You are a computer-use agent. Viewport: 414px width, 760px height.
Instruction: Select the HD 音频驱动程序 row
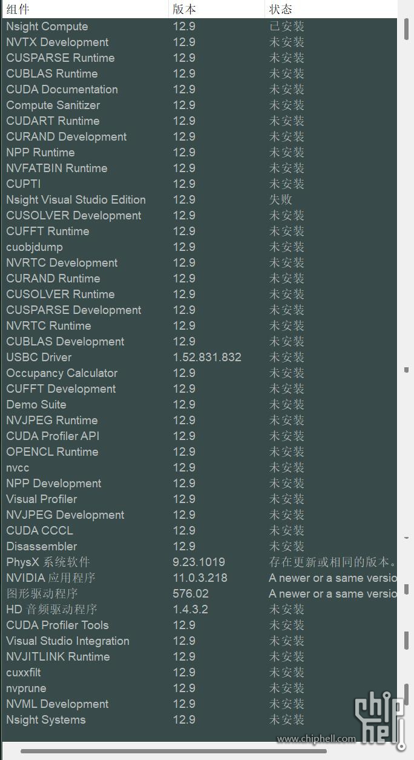[200, 610]
